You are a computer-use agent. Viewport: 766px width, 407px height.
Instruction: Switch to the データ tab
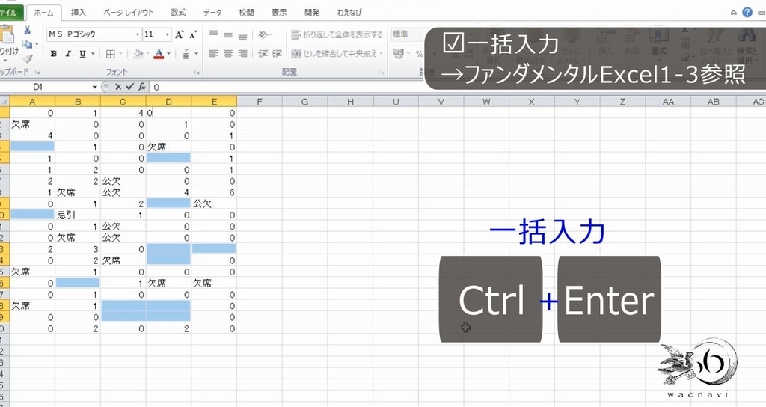pos(212,13)
